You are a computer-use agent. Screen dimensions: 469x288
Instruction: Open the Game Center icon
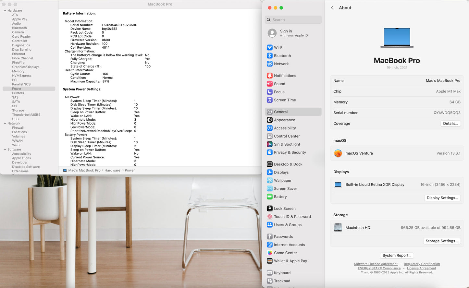270,253
